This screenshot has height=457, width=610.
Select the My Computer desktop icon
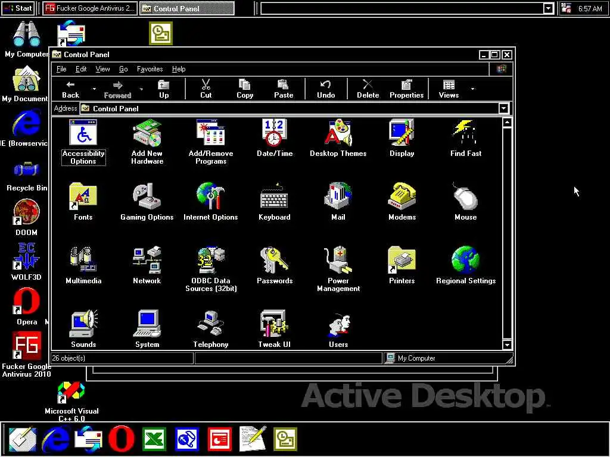tap(26, 39)
